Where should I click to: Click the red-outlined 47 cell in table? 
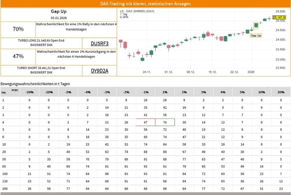coord(145,122)
